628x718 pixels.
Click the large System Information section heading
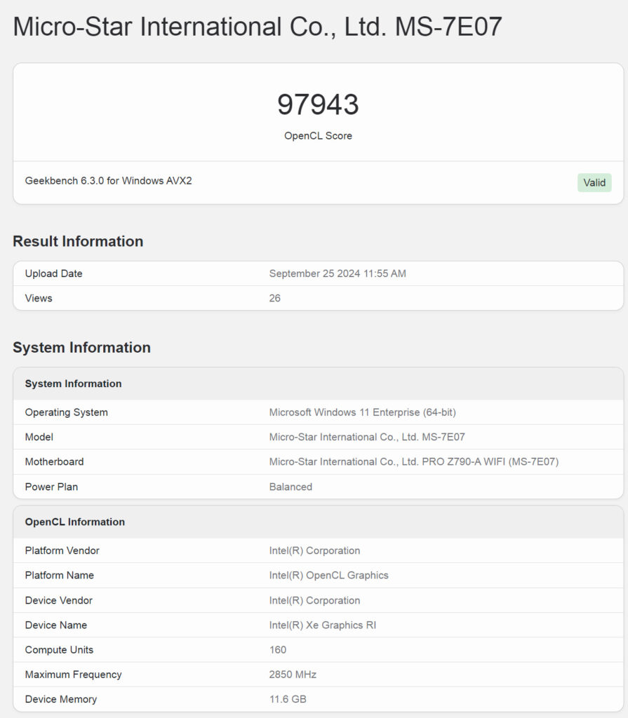tap(81, 348)
